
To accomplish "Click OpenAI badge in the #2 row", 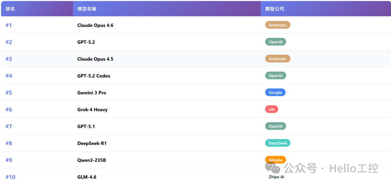I will coord(276,42).
